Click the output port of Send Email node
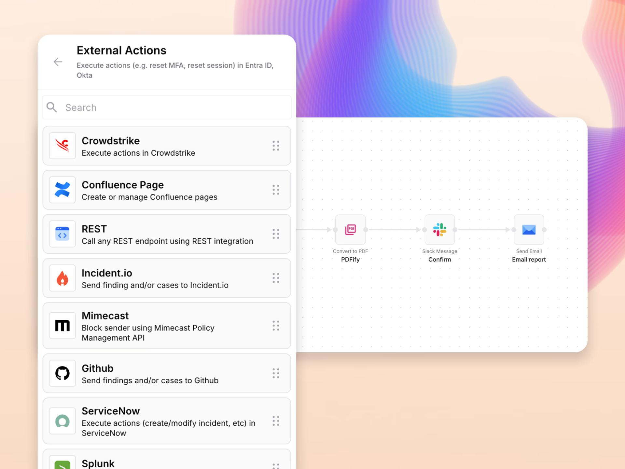The width and height of the screenshot is (625, 469). [544, 230]
